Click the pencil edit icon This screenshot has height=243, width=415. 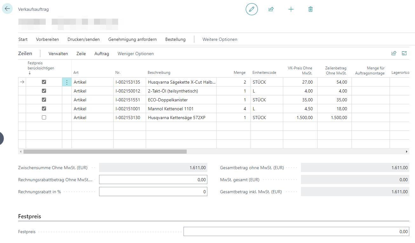pos(251,10)
